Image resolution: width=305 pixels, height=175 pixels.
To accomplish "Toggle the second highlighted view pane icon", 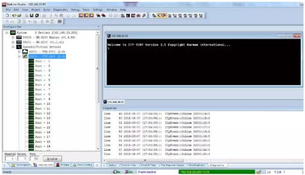I will tap(86, 15).
